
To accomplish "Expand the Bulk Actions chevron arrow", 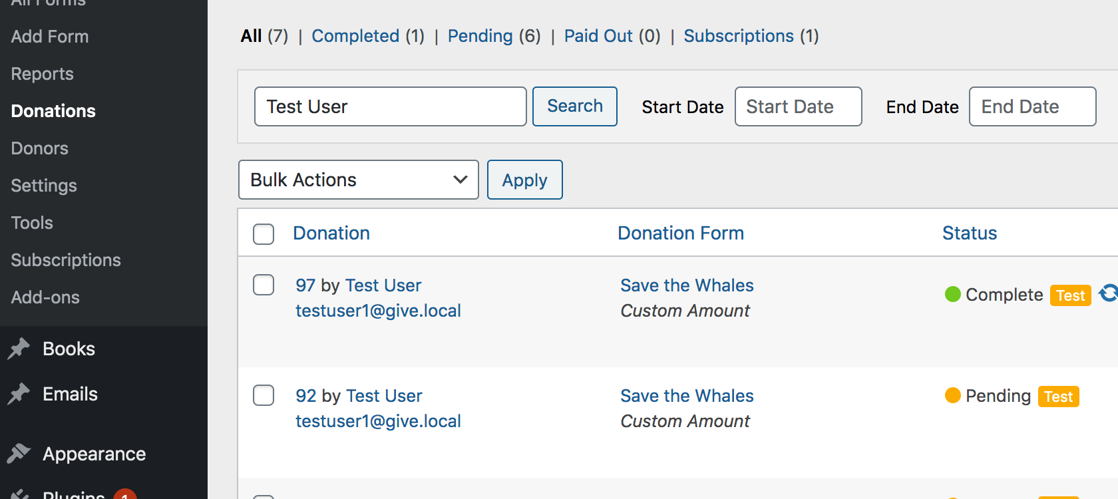I will (x=460, y=180).
